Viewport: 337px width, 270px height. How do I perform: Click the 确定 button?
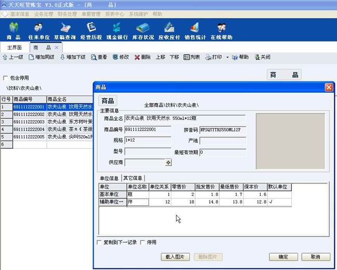(284, 257)
